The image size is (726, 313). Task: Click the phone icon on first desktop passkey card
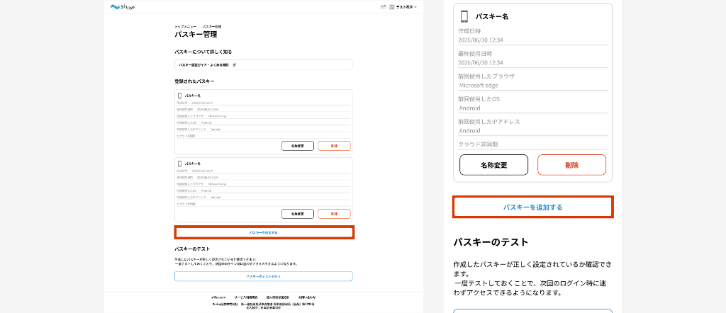(x=179, y=96)
